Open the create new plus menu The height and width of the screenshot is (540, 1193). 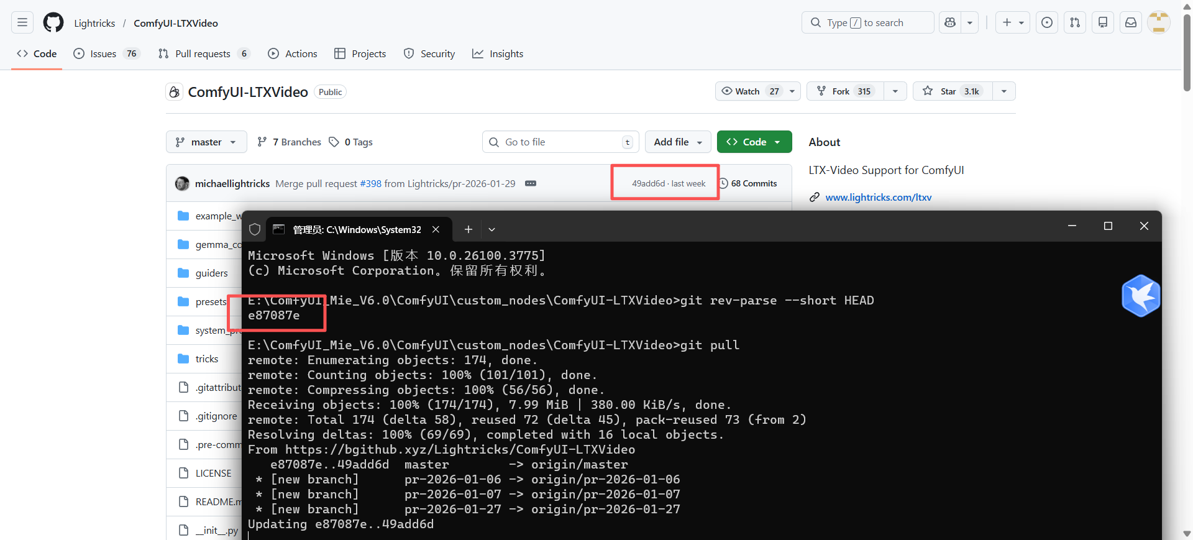[1013, 23]
